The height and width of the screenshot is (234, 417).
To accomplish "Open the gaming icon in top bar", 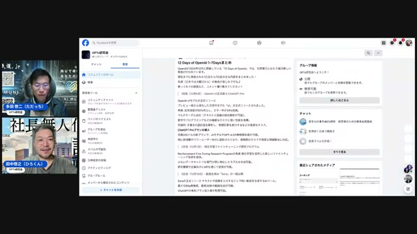I will pos(283,43).
